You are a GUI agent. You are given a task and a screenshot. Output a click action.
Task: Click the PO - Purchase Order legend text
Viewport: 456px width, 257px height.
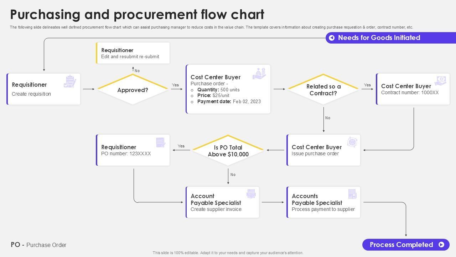38,245
